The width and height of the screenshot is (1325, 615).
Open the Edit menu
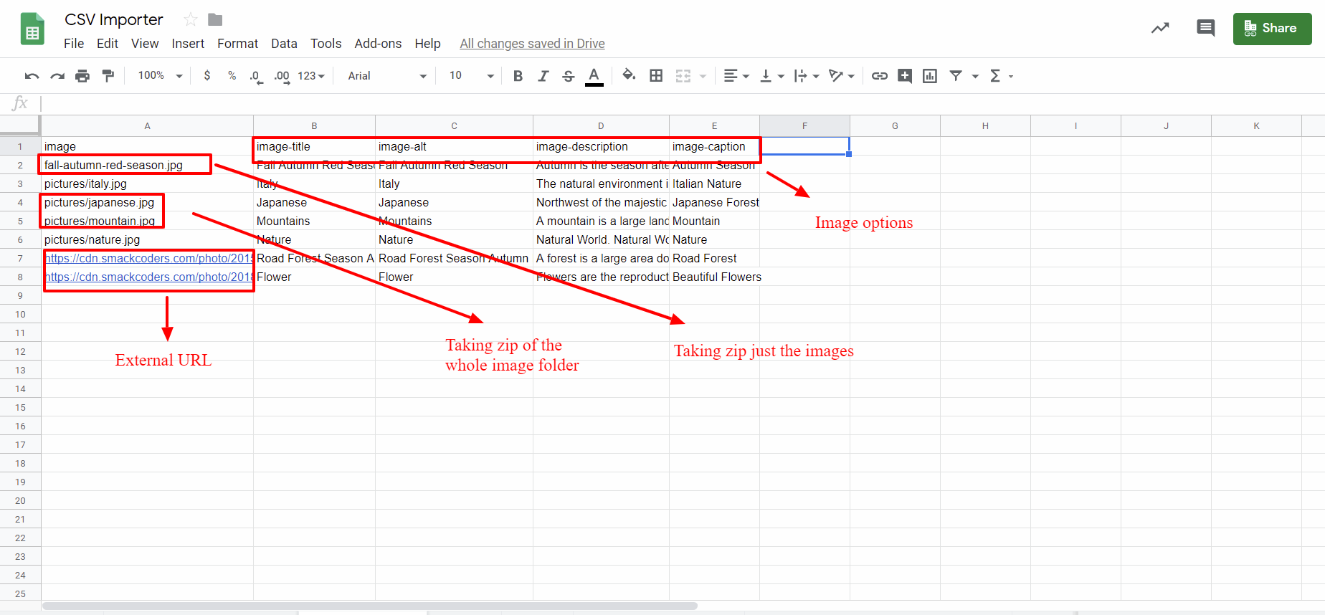point(108,44)
